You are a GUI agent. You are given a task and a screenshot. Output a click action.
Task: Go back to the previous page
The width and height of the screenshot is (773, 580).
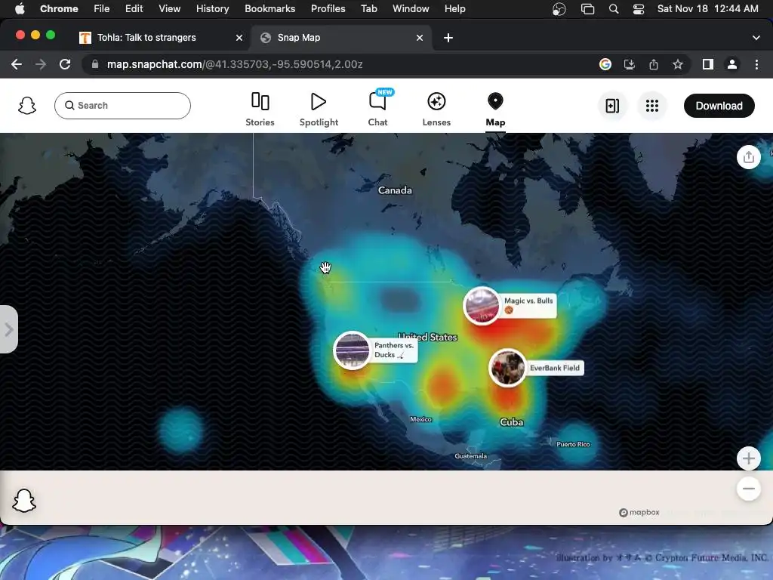[17, 64]
